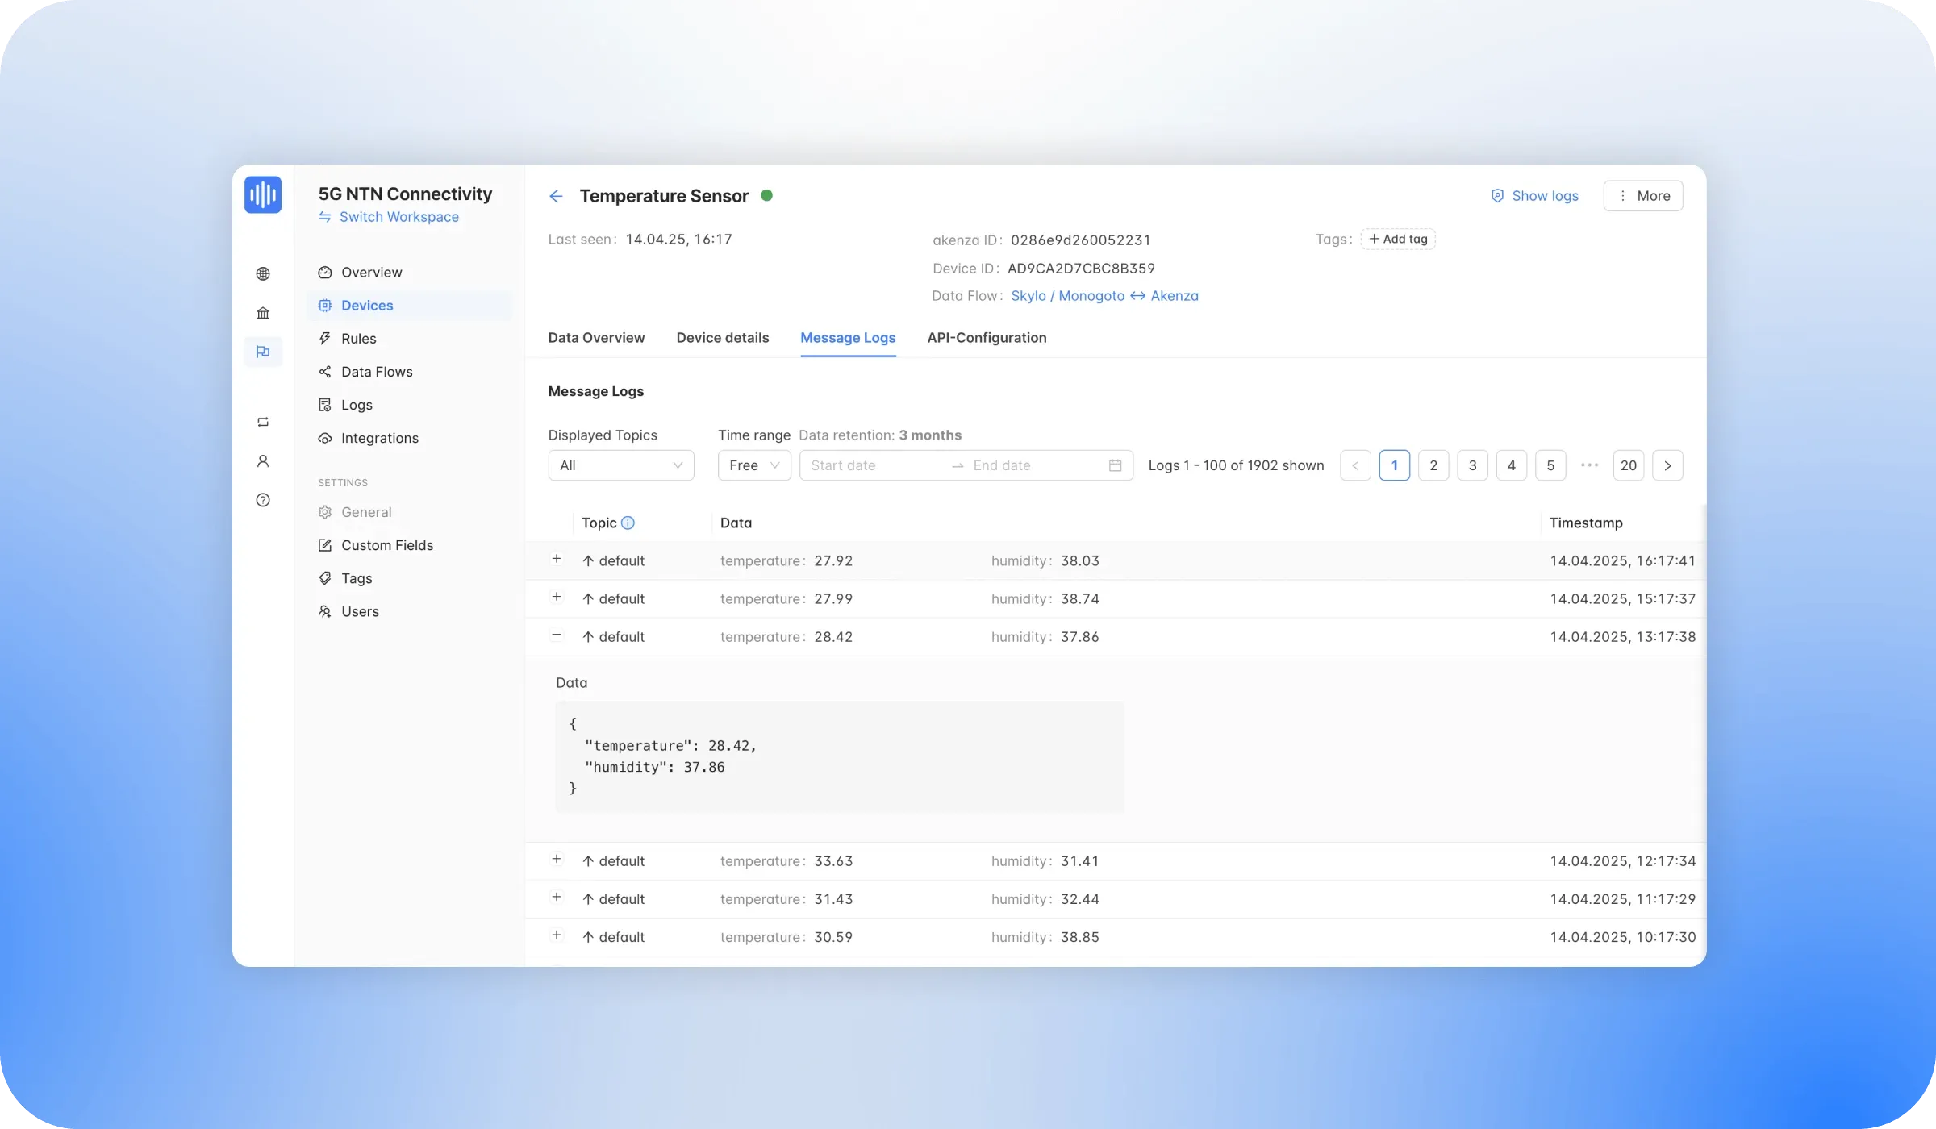1936x1129 pixels.
Task: Click the Switch Workspace arrows icon
Action: point(325,217)
